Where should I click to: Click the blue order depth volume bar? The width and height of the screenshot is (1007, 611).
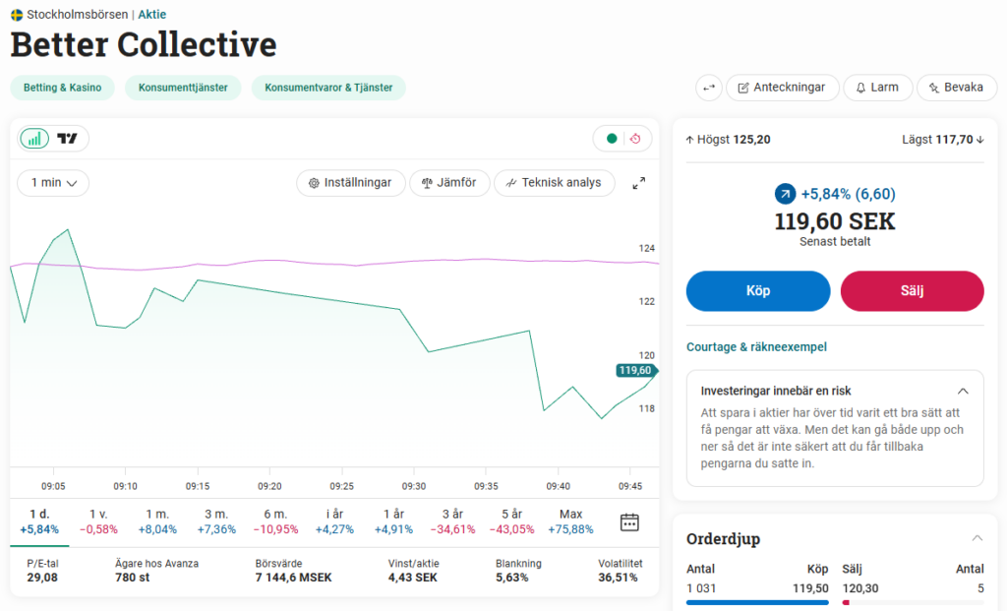757,603
